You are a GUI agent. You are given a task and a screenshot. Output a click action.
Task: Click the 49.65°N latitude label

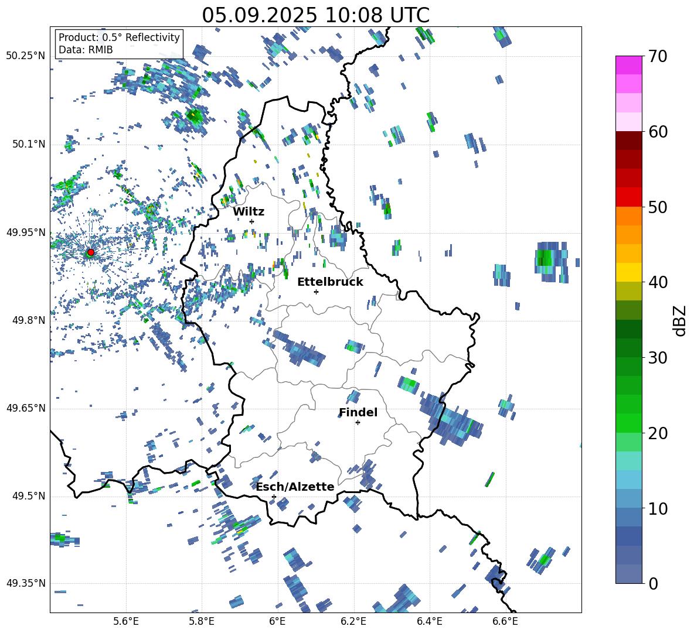[x=26, y=408]
